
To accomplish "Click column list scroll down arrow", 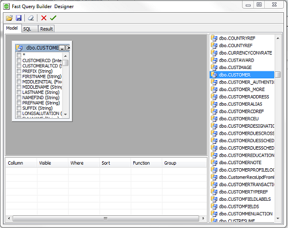I will click(65, 114).
